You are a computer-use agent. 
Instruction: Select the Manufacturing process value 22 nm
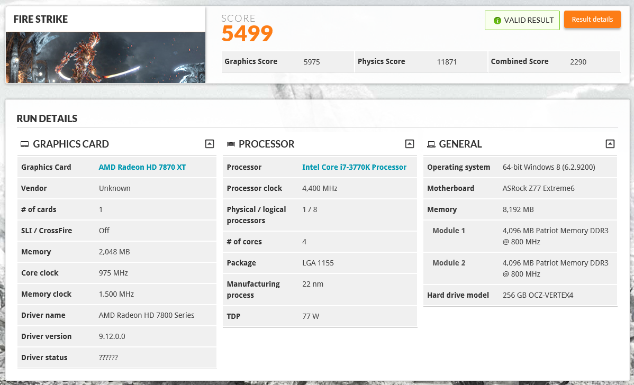(313, 284)
